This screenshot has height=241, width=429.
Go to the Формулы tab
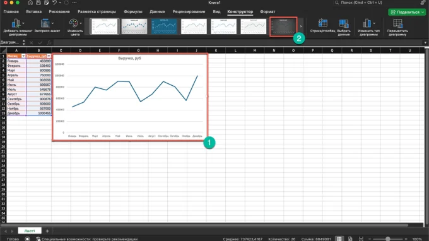(x=133, y=12)
